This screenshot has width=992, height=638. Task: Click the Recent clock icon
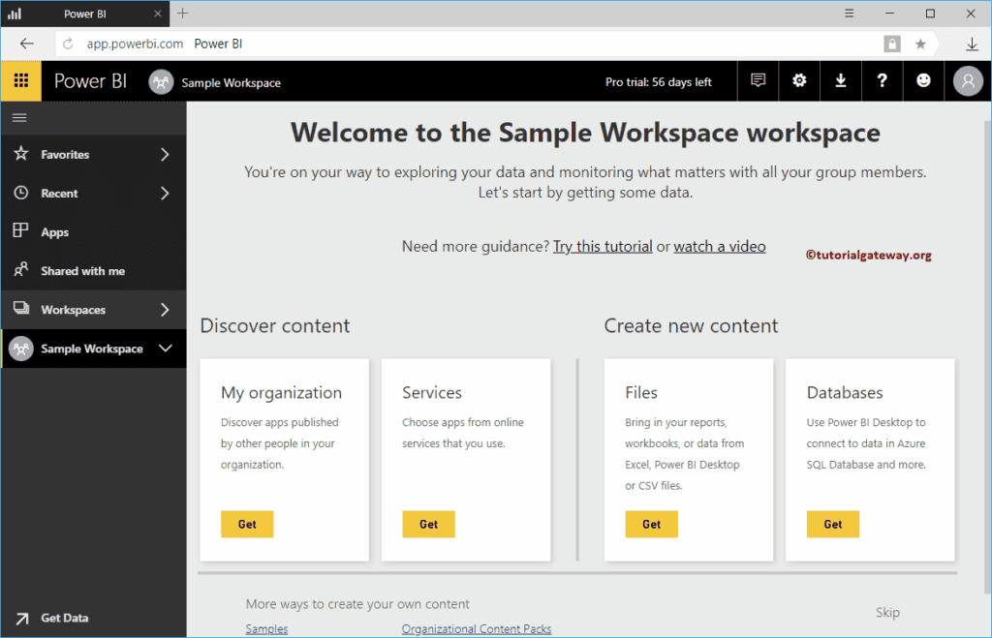21,193
